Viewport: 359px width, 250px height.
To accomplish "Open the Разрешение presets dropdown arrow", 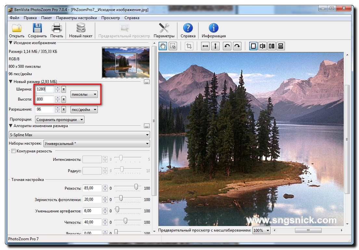I will [x=64, y=110].
